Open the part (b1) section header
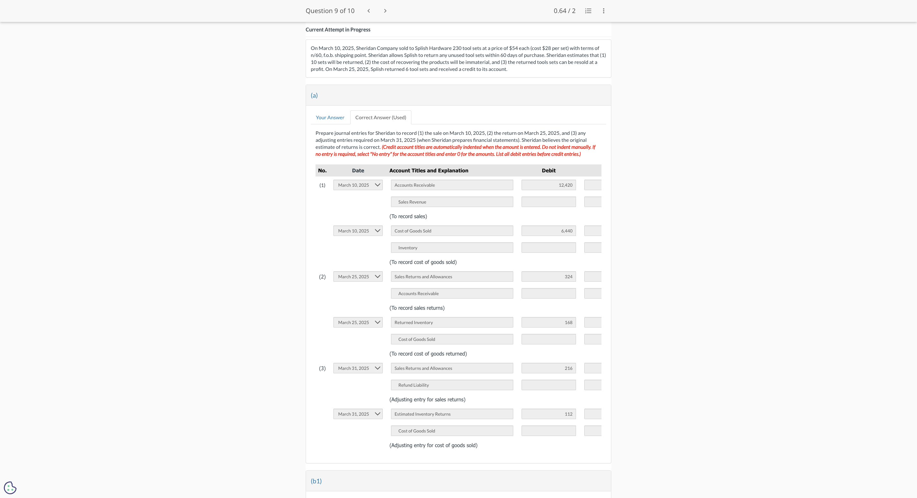Screen dimensions: 917x498 click(x=316, y=481)
